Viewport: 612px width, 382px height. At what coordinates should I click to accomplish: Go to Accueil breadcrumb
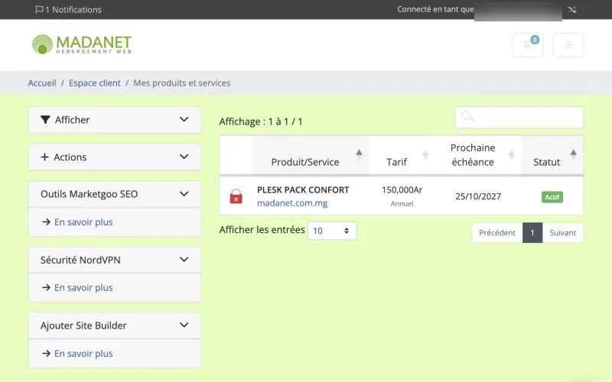tap(42, 83)
